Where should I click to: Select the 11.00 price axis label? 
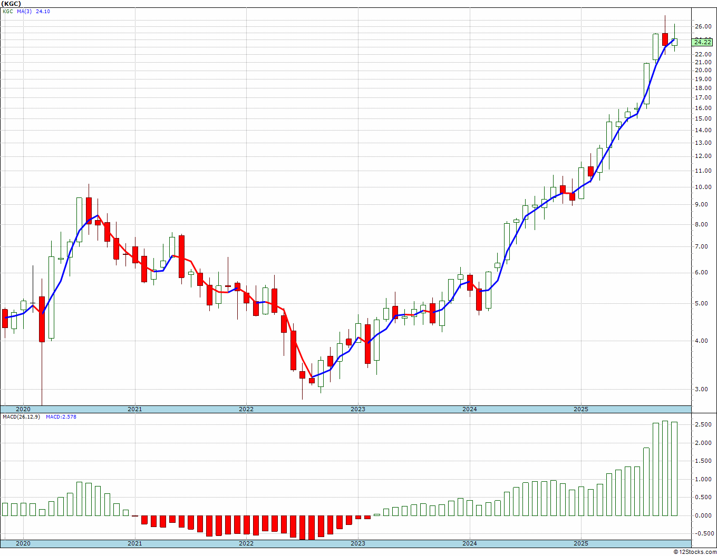point(702,171)
